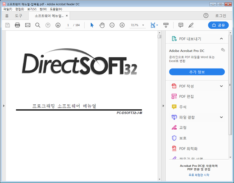The height and width of the screenshot is (183, 234).
Task: Click the current page number field
Action: tap(68, 25)
